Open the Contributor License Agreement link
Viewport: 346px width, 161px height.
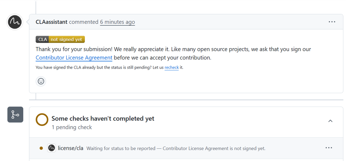74,58
